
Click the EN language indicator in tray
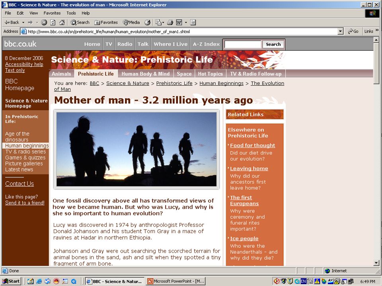pyautogui.click(x=303, y=281)
